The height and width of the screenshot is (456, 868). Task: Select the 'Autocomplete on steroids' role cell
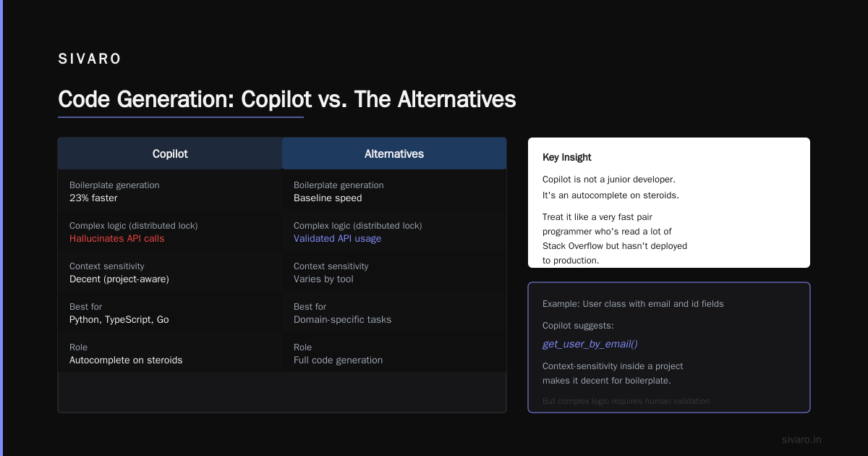coord(170,354)
